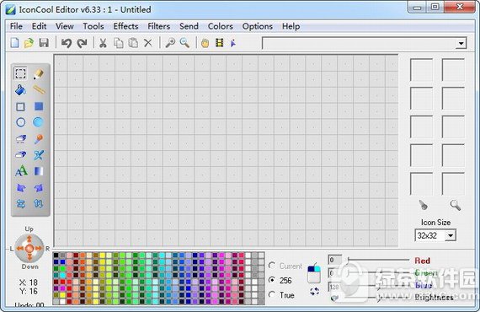The width and height of the screenshot is (480, 312).
Task: Click the blue arrow wizard toolbar icon
Action: (233, 43)
